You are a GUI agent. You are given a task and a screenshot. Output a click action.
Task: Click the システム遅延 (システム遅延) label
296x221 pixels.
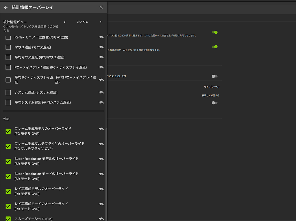(x=36, y=92)
